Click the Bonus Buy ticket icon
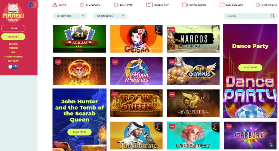Screen dimensions: 279x151 (149, 5)
